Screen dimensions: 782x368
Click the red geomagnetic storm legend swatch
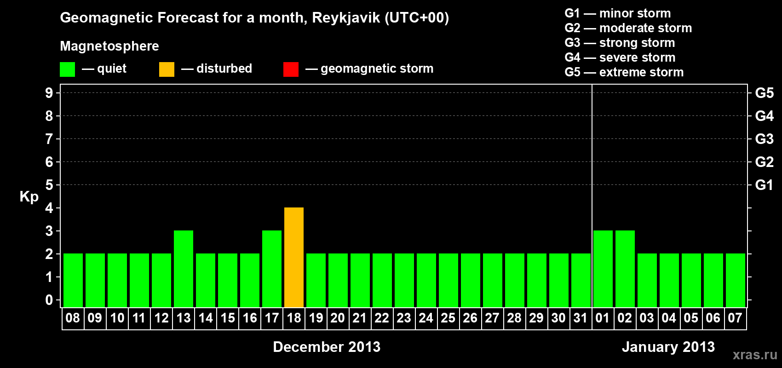pos(291,69)
